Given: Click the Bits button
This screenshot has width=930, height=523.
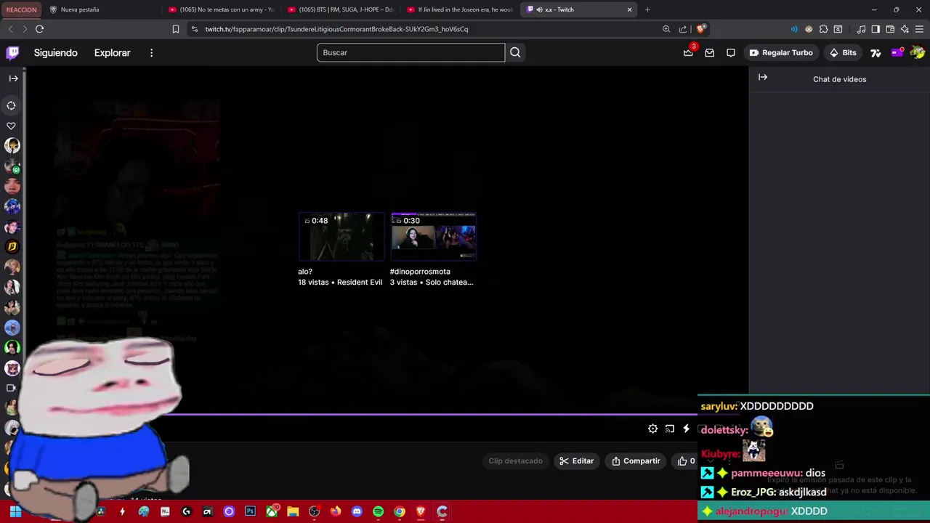Looking at the screenshot, I should [x=843, y=52].
